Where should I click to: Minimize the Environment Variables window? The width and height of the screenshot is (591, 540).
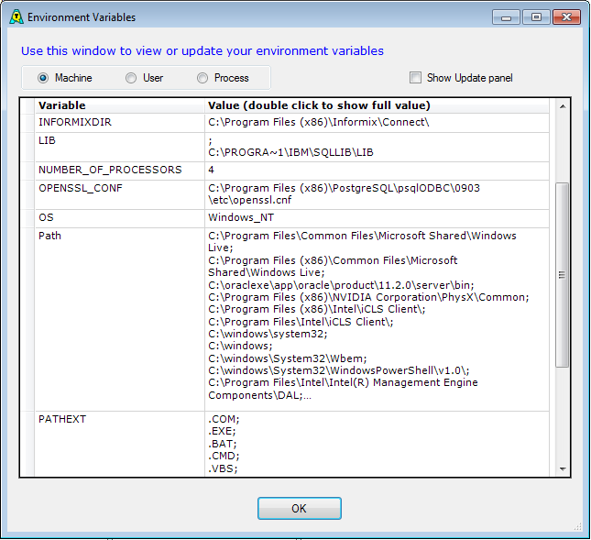click(506, 17)
